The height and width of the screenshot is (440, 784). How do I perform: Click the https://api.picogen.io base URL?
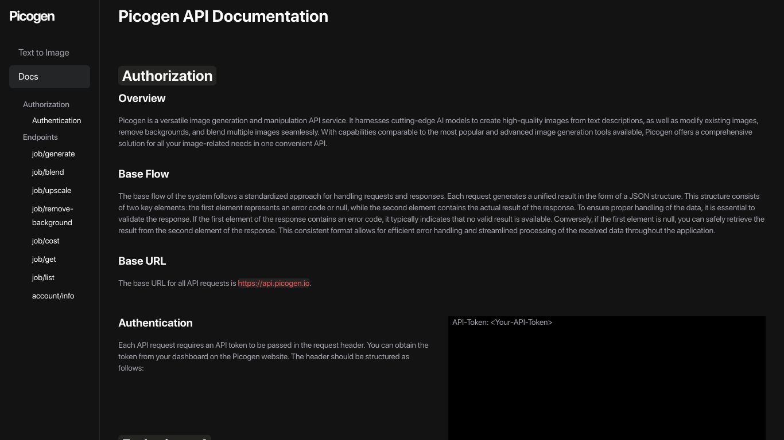point(274,283)
